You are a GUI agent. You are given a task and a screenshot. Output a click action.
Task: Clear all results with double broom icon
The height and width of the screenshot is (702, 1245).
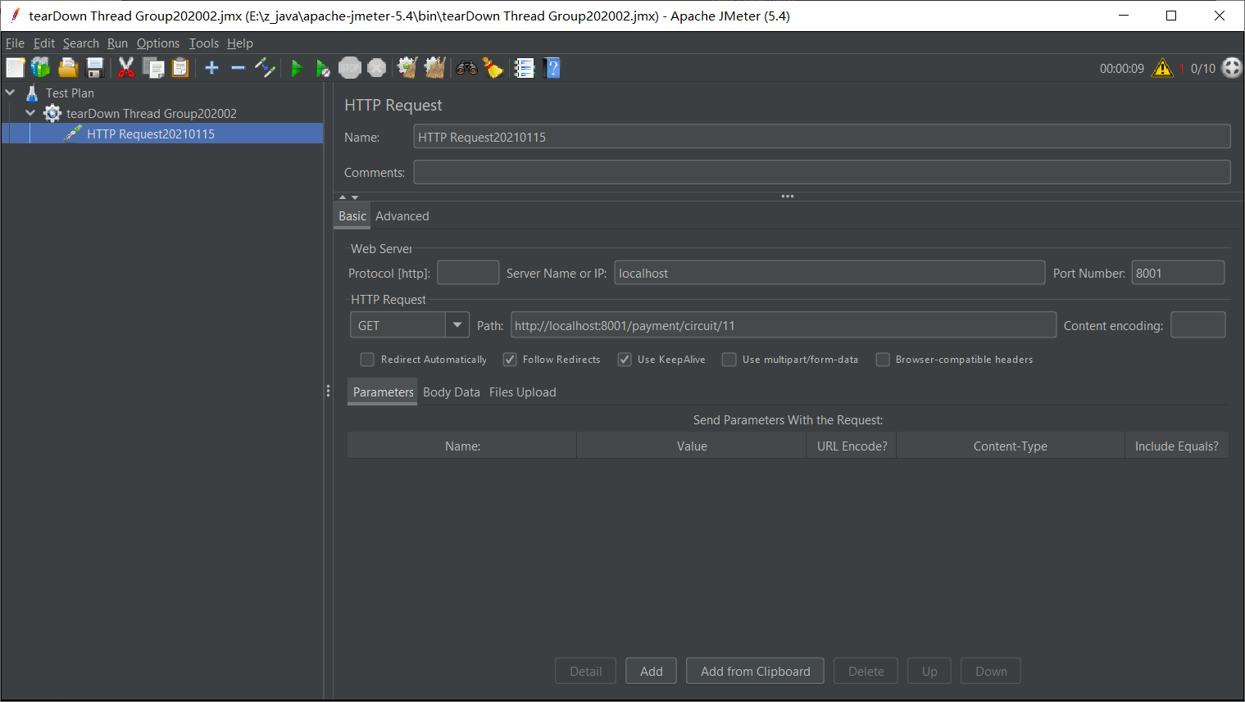434,68
